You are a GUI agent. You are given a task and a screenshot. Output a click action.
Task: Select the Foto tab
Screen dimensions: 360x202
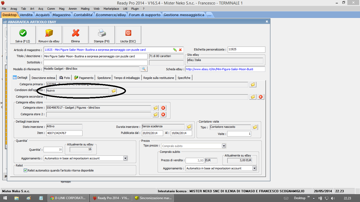(x=65, y=78)
